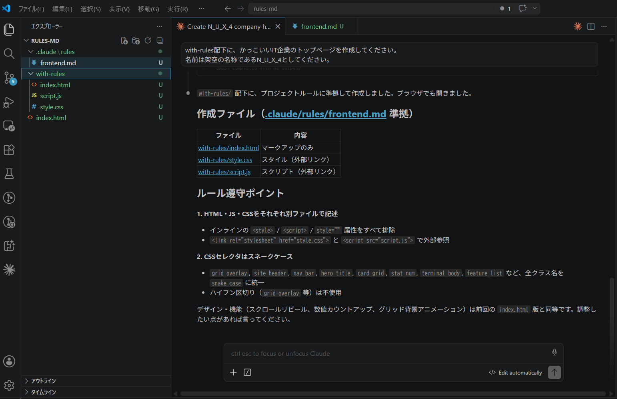Switch to the frontend.md editor tab

pyautogui.click(x=322, y=26)
